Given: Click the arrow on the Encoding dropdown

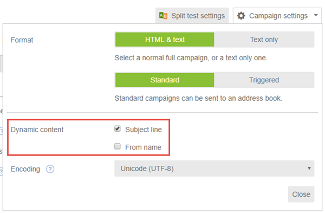Looking at the screenshot, I should (309, 168).
